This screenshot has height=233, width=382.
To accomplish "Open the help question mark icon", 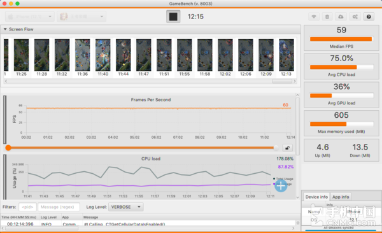I will [x=369, y=17].
